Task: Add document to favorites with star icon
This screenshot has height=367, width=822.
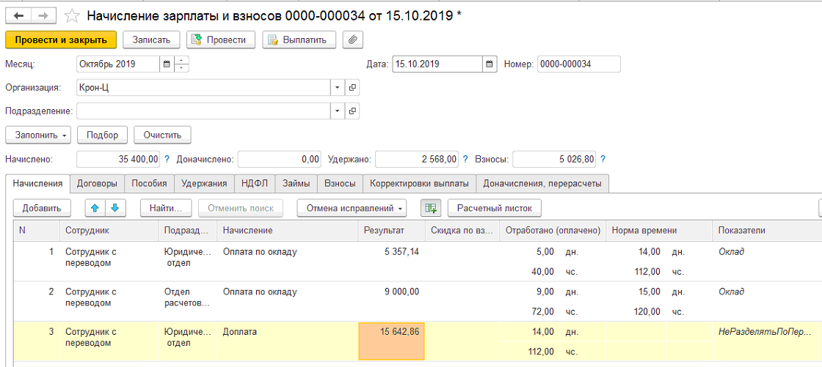Action: pos(71,16)
